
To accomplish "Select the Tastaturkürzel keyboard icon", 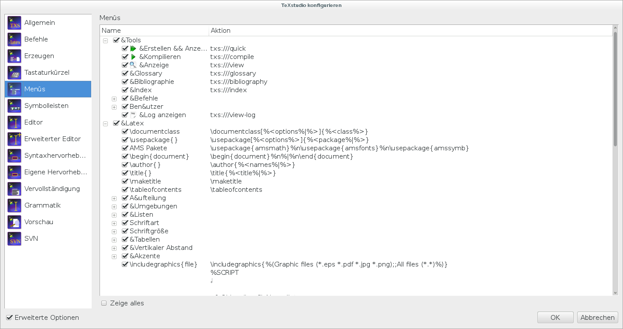I will click(x=14, y=73).
